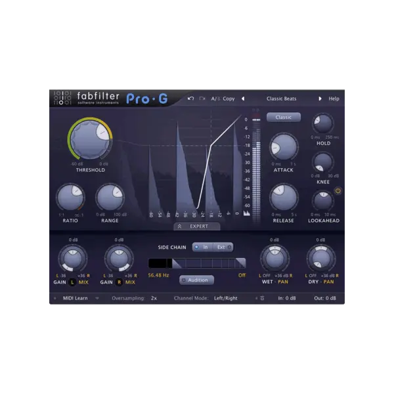Click the right channel Gain Mix knob
This screenshot has width=394, height=394.
[119, 259]
